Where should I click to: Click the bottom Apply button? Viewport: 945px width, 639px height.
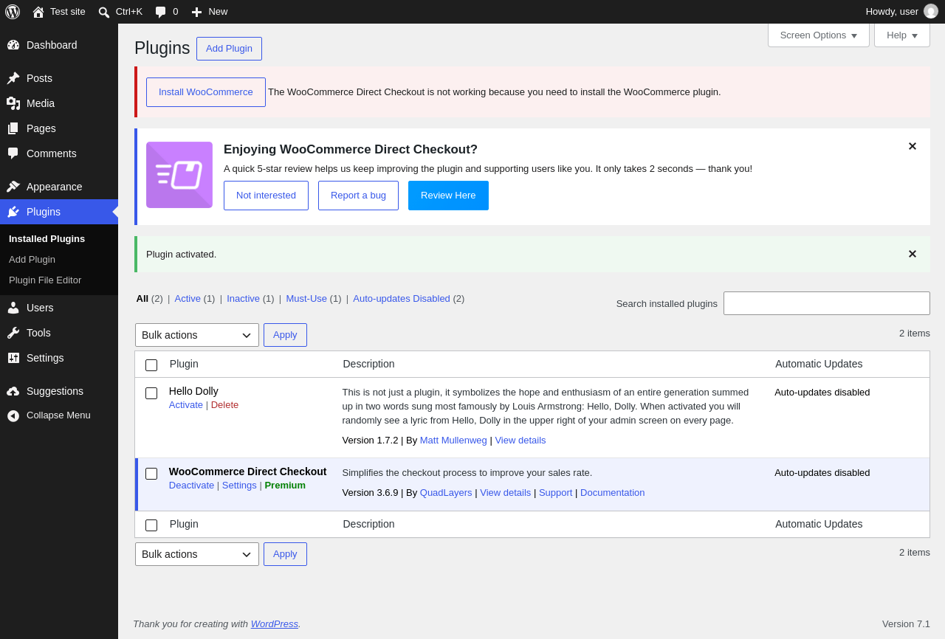click(x=285, y=554)
